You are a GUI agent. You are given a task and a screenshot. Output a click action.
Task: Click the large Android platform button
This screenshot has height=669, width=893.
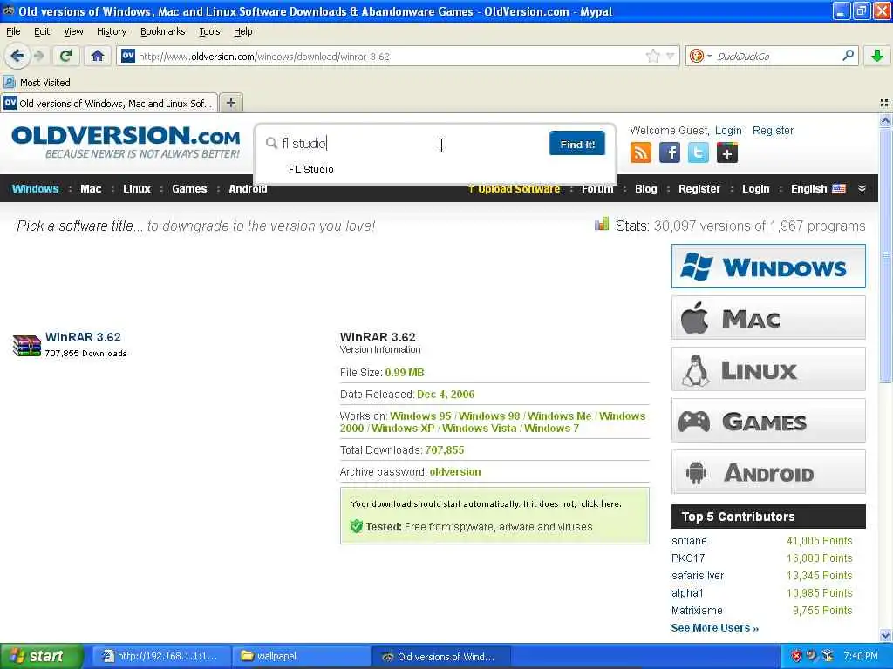pos(768,472)
